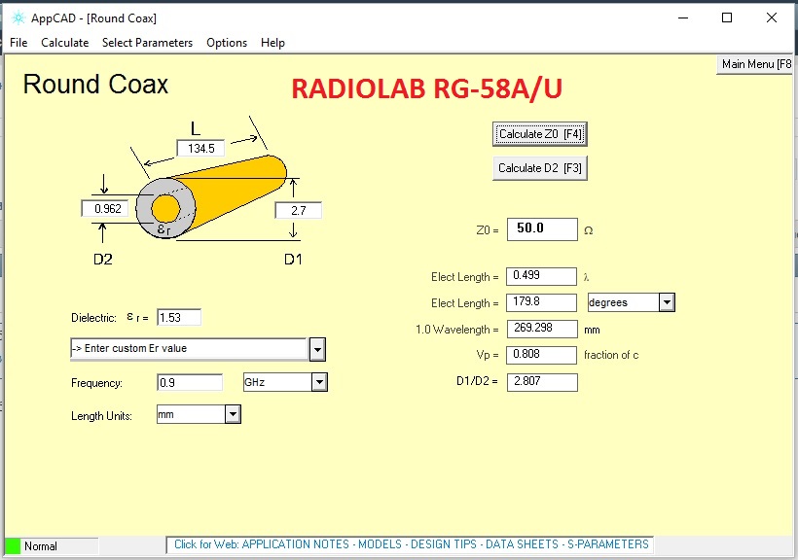Viewport: 798px width, 560px height.
Task: Expand the dielectric material dropdown arrow
Action: click(x=317, y=349)
